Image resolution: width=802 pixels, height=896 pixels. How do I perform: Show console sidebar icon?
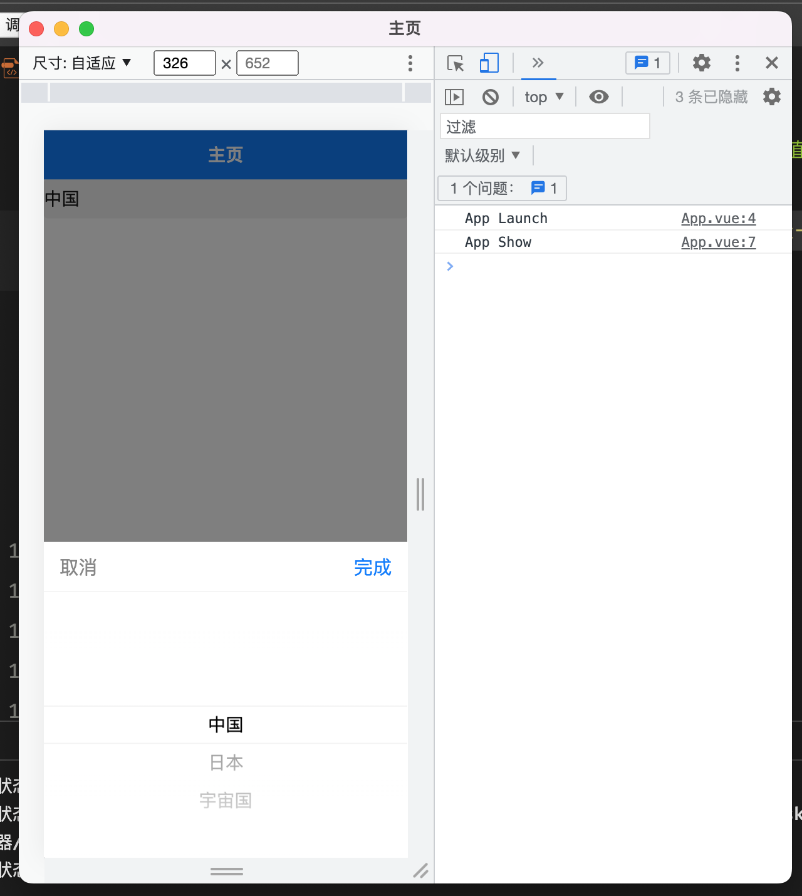(x=454, y=97)
